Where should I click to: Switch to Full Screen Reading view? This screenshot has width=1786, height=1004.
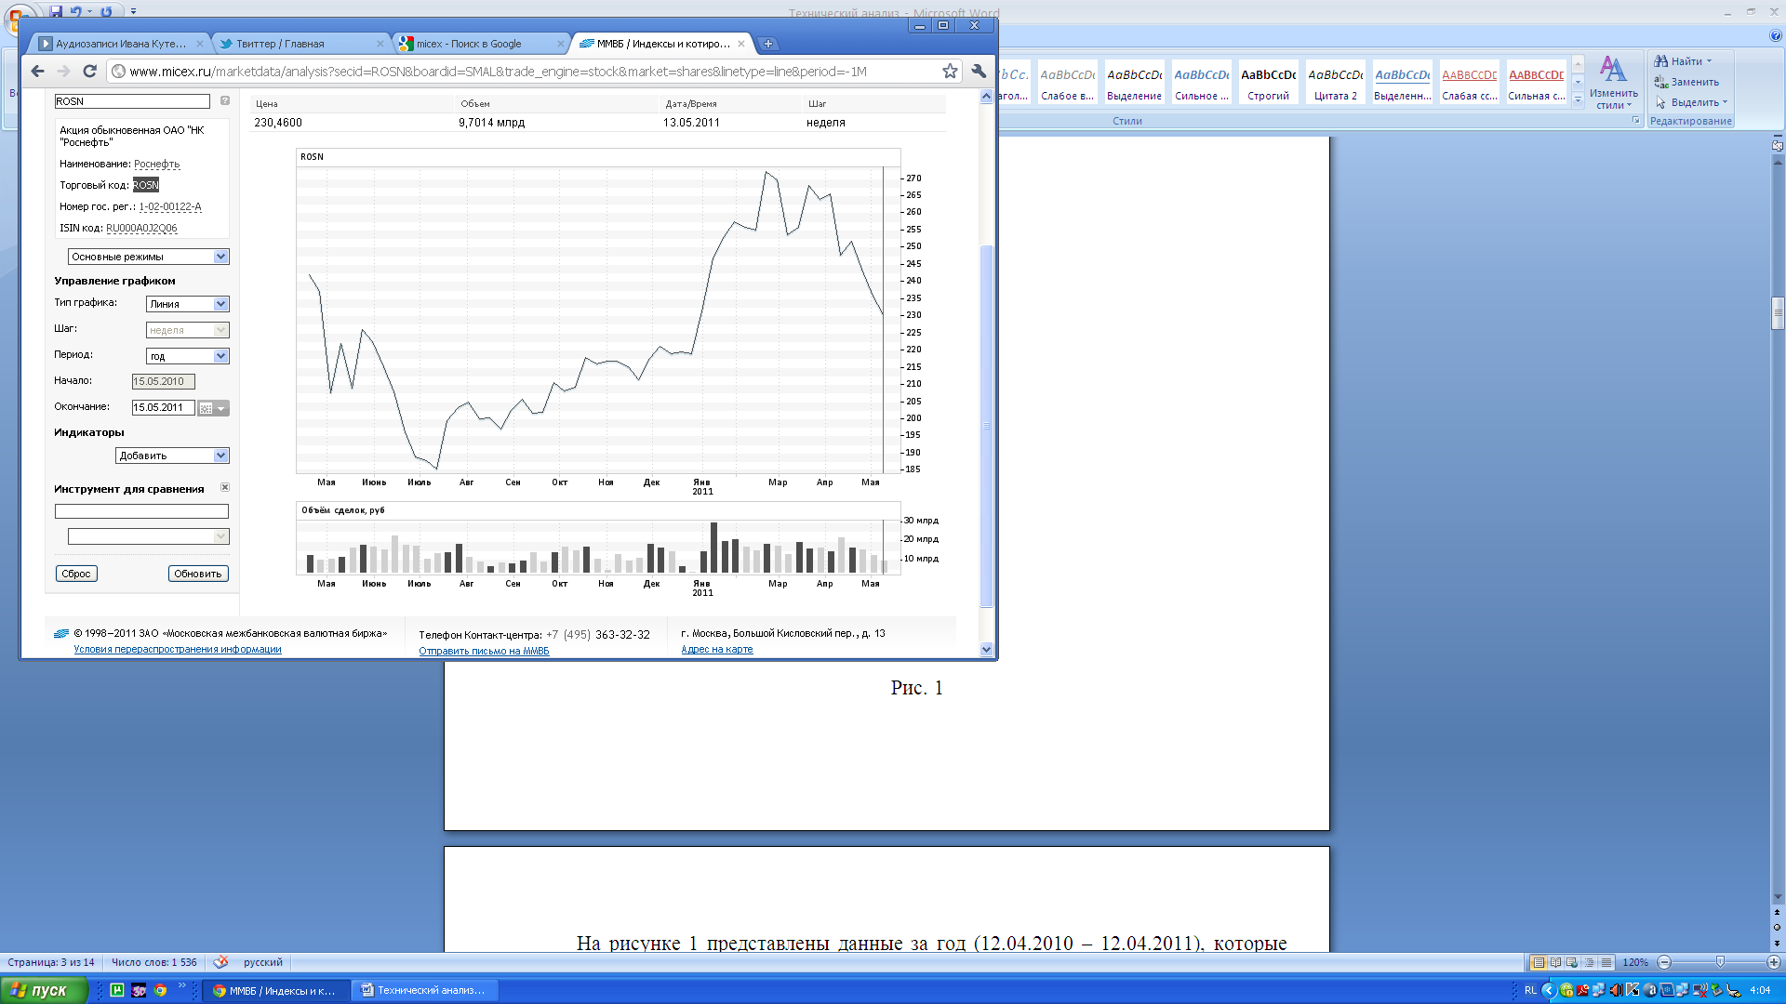(x=1555, y=962)
